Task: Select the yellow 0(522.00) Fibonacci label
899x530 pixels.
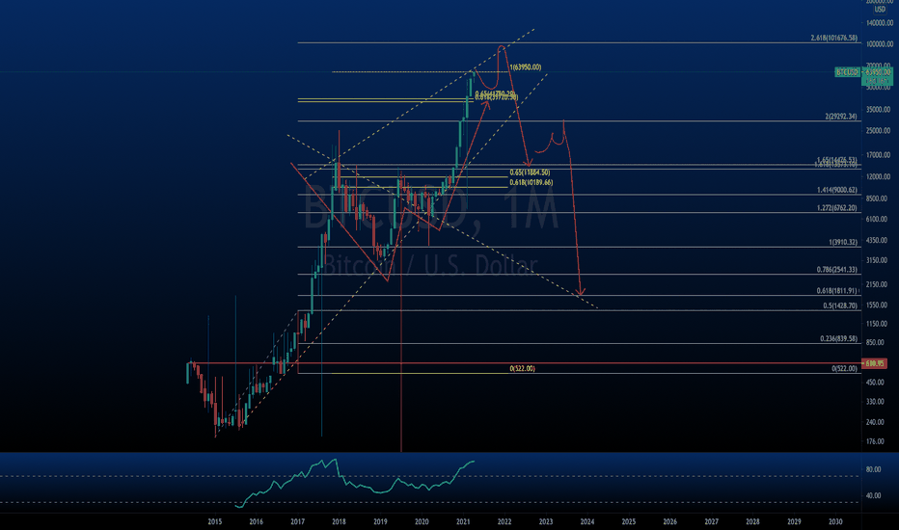Action: [522, 368]
